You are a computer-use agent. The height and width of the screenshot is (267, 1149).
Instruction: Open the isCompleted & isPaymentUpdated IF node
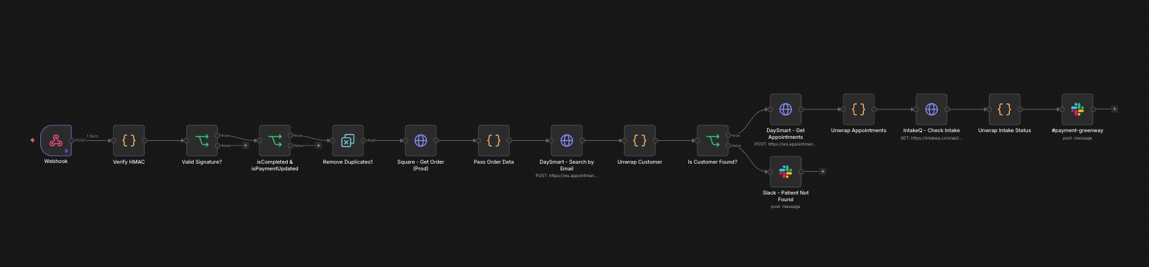click(x=275, y=140)
